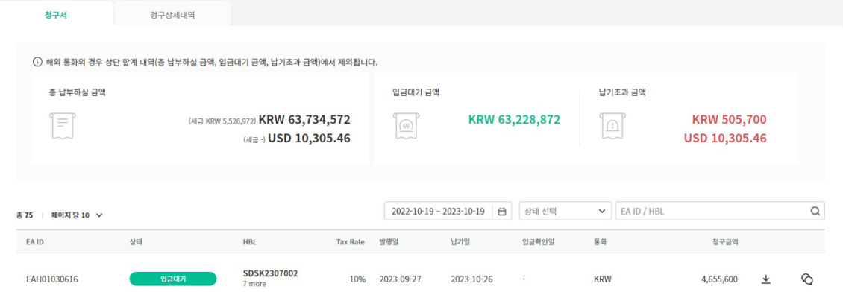Screen dimensions: 843x292
Task: Open chat icon for invoice EAH01030616
Action: pos(807,279)
